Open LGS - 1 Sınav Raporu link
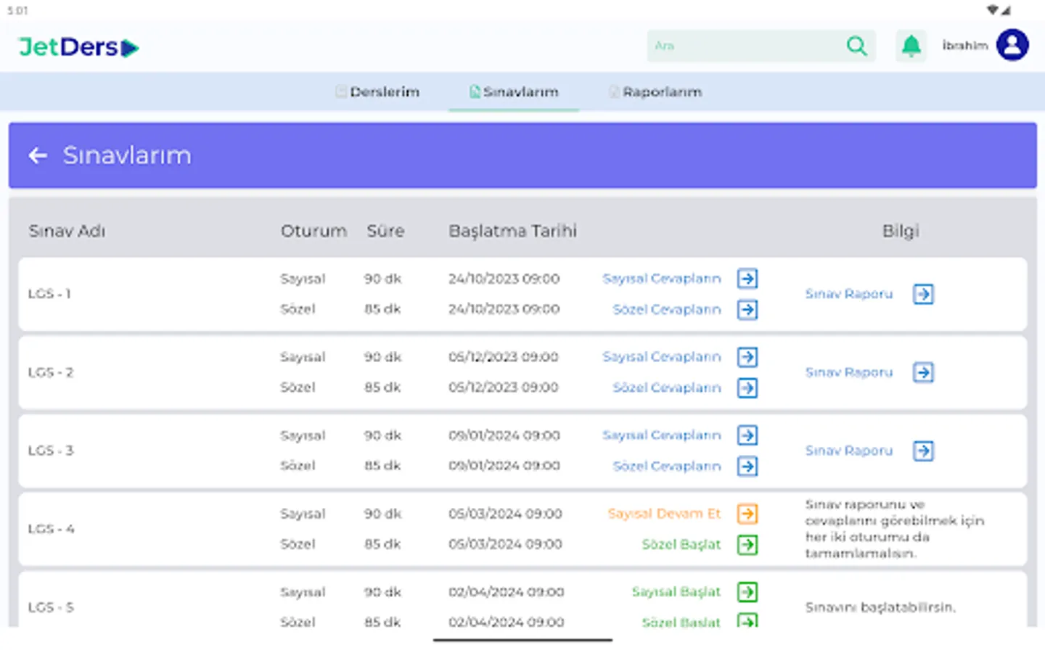This screenshot has height=653, width=1045. tap(848, 294)
